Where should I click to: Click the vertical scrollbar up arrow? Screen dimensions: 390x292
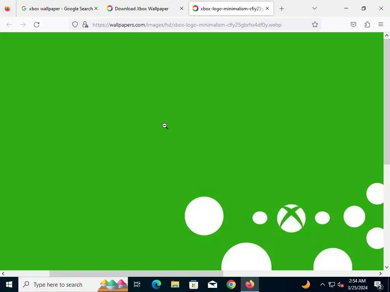(x=387, y=35)
